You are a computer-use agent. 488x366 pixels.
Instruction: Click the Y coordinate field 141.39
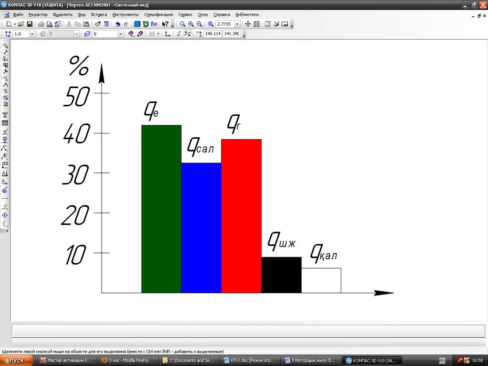point(232,34)
